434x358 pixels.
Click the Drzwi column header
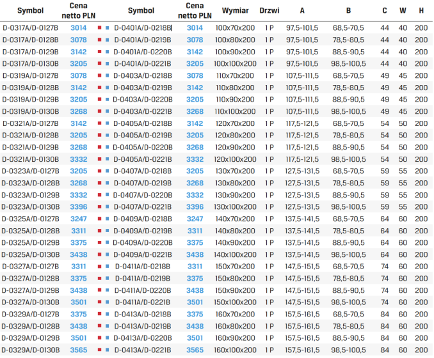[269, 10]
